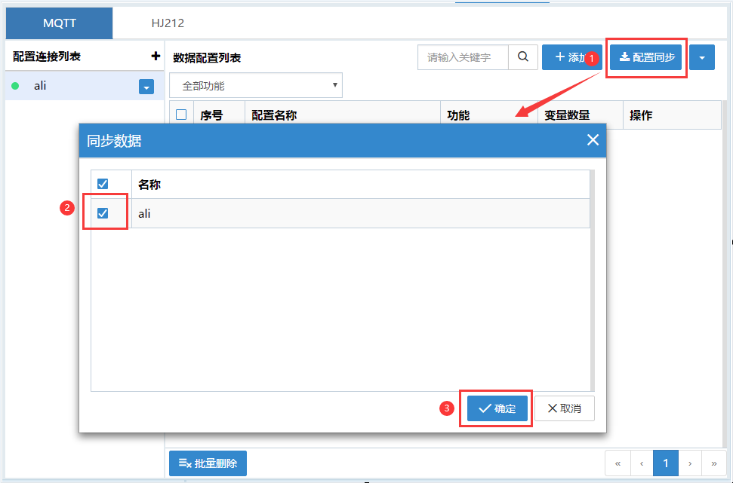Viewport: 733px width, 483px height.
Task: Open the caret dropdown beside 配置同步
Action: (x=702, y=57)
